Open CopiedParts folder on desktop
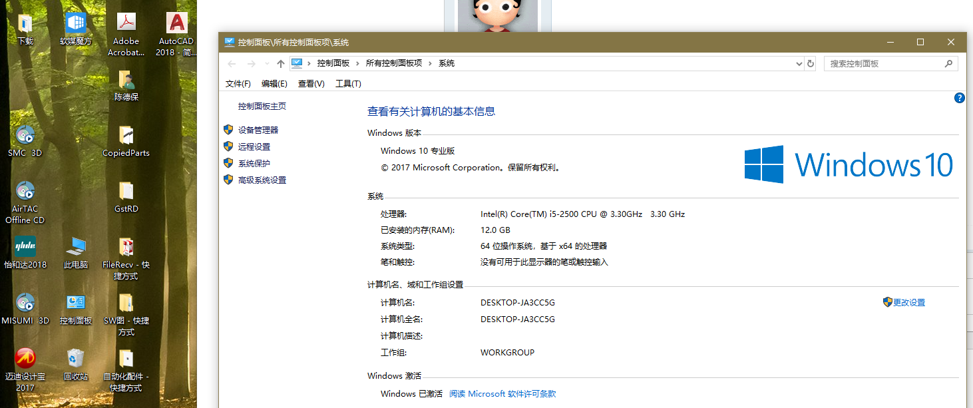This screenshot has height=408, width=973. pos(126,136)
